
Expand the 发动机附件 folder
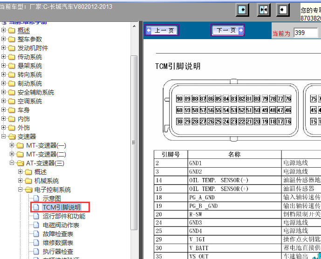click(x=3, y=48)
